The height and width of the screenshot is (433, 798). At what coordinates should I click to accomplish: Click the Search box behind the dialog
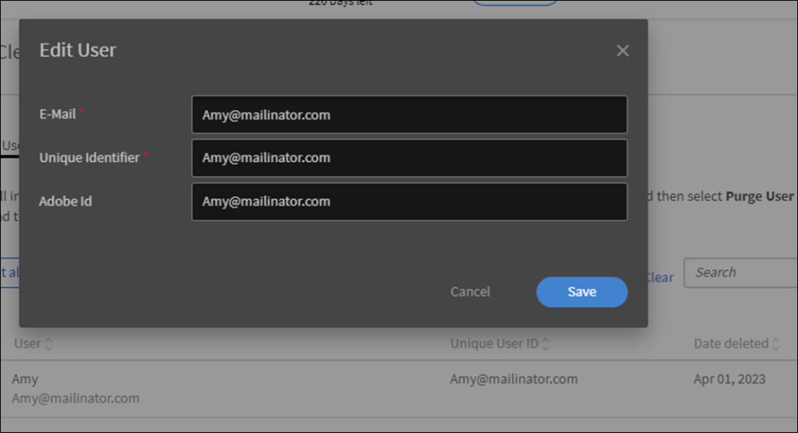(740, 273)
